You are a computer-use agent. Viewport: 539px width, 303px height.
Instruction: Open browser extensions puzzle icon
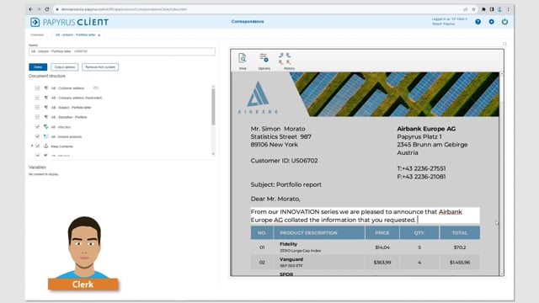click(x=483, y=9)
